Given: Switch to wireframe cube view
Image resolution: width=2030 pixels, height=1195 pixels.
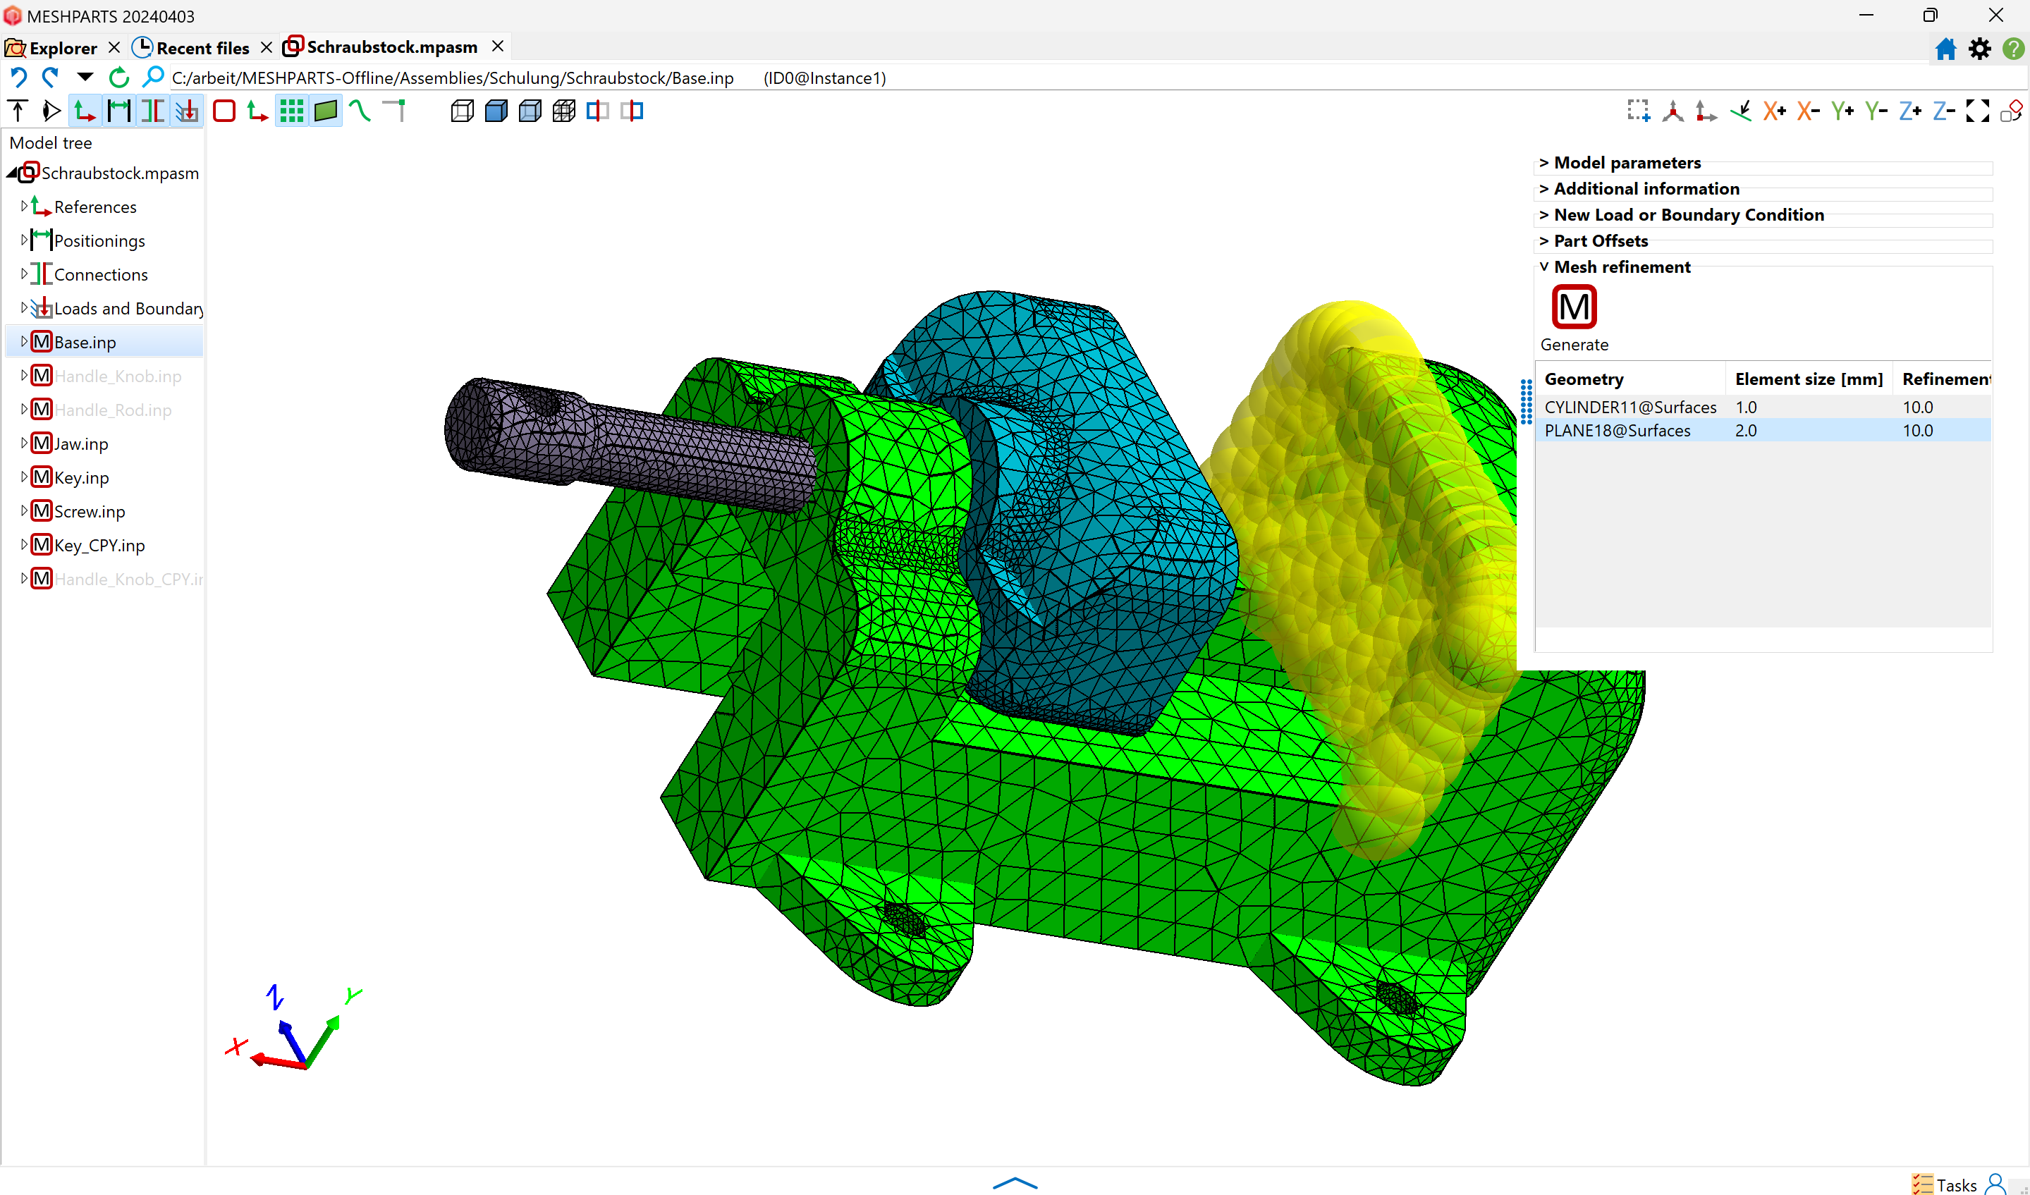Looking at the screenshot, I should click(463, 110).
